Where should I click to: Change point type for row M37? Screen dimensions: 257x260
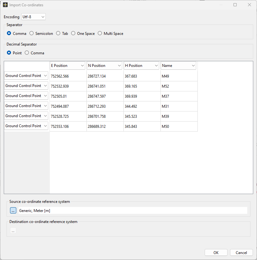pos(26,96)
